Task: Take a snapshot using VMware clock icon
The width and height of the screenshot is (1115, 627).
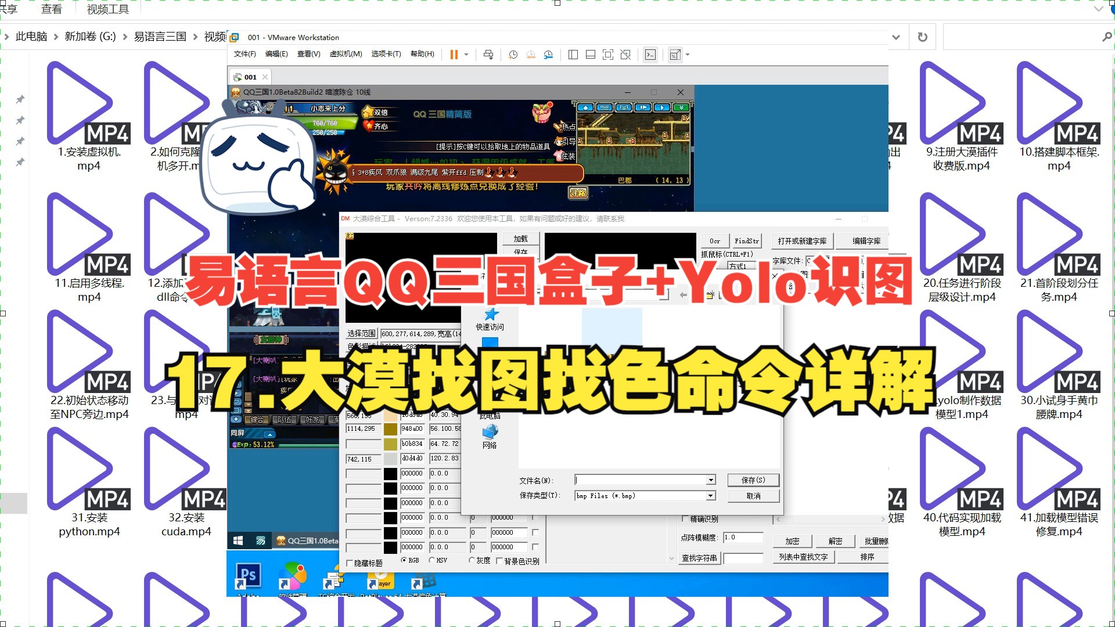Action: (513, 55)
